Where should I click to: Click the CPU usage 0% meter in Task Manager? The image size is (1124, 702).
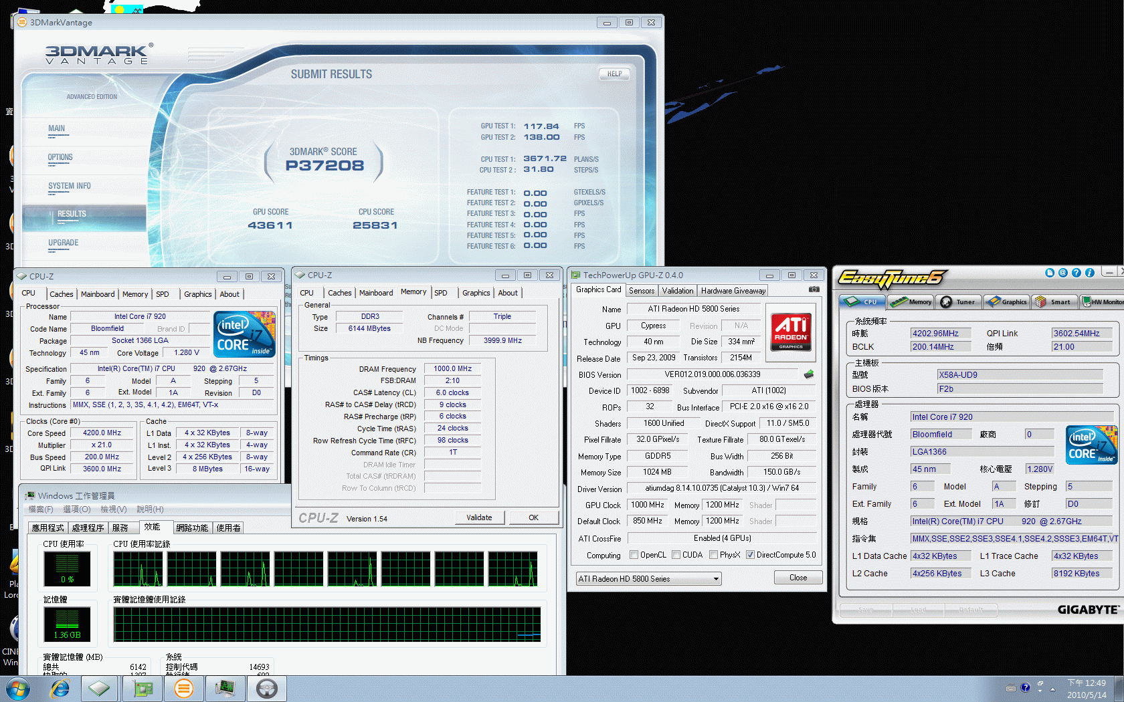[x=67, y=569]
